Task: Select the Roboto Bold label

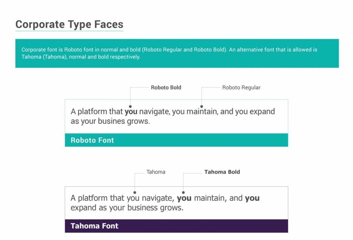Action: click(x=166, y=87)
